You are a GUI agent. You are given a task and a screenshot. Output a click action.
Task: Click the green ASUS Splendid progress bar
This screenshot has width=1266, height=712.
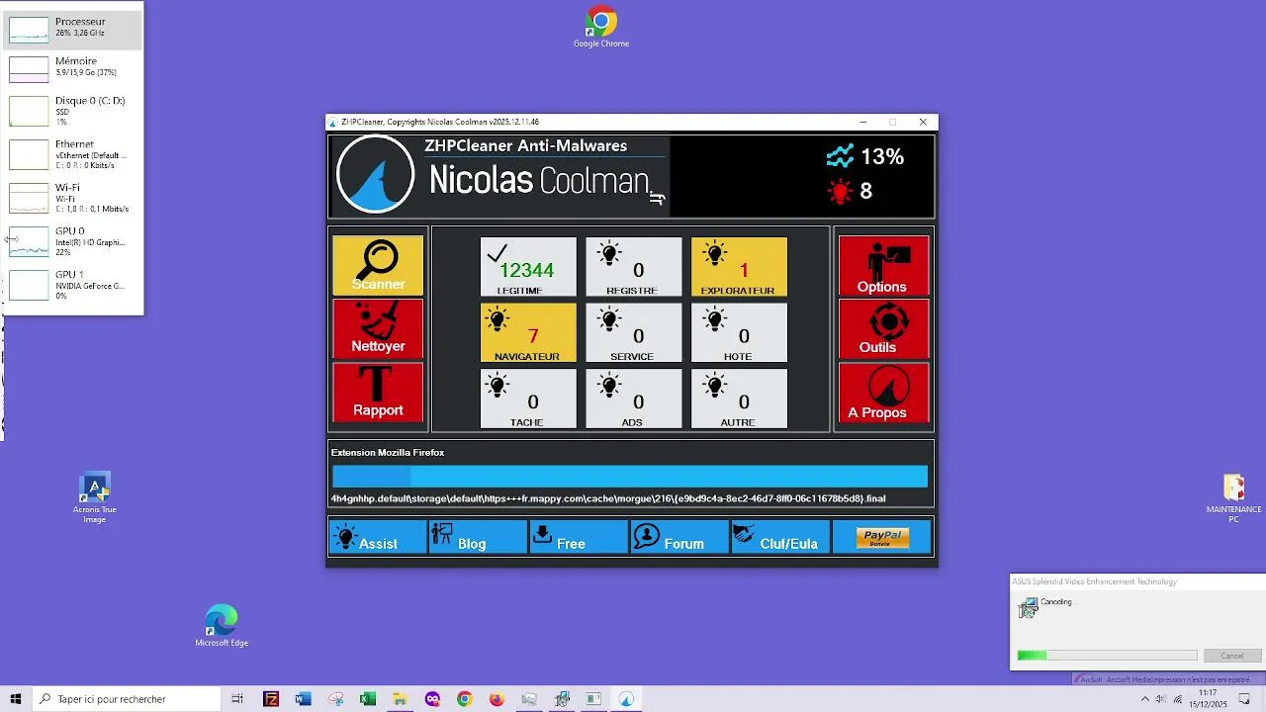coord(1107,656)
